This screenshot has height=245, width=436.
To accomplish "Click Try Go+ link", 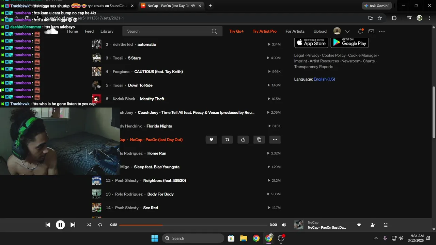I will coord(236,31).
